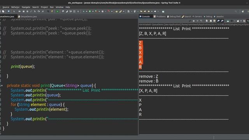Click the green Run launch icon
This screenshot has height=140, width=249.
click(x=90, y=11)
